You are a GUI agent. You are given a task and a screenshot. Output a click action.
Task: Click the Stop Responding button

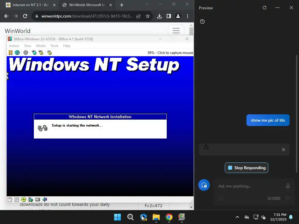point(246,168)
